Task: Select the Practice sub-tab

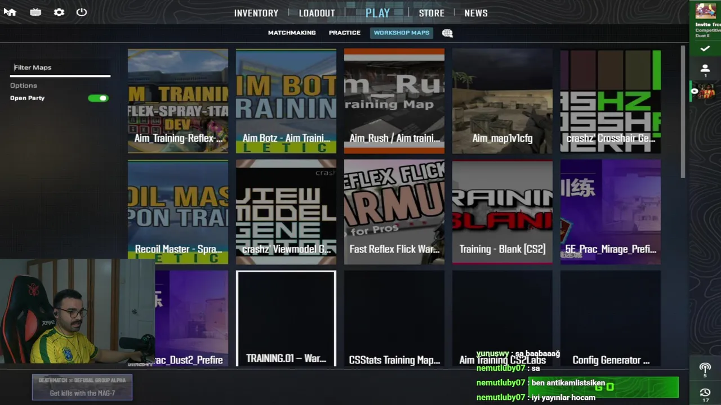Action: [345, 33]
